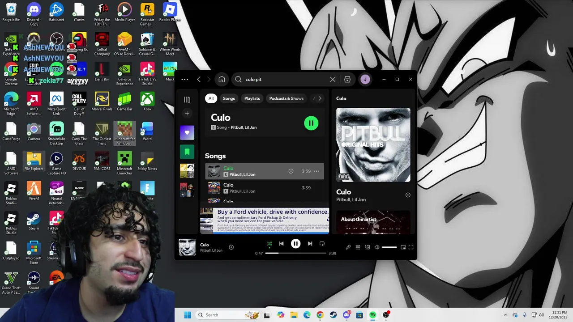This screenshot has width=573, height=322.
Task: Open the Pitbull Original Hits album art
Action: pyautogui.click(x=373, y=145)
